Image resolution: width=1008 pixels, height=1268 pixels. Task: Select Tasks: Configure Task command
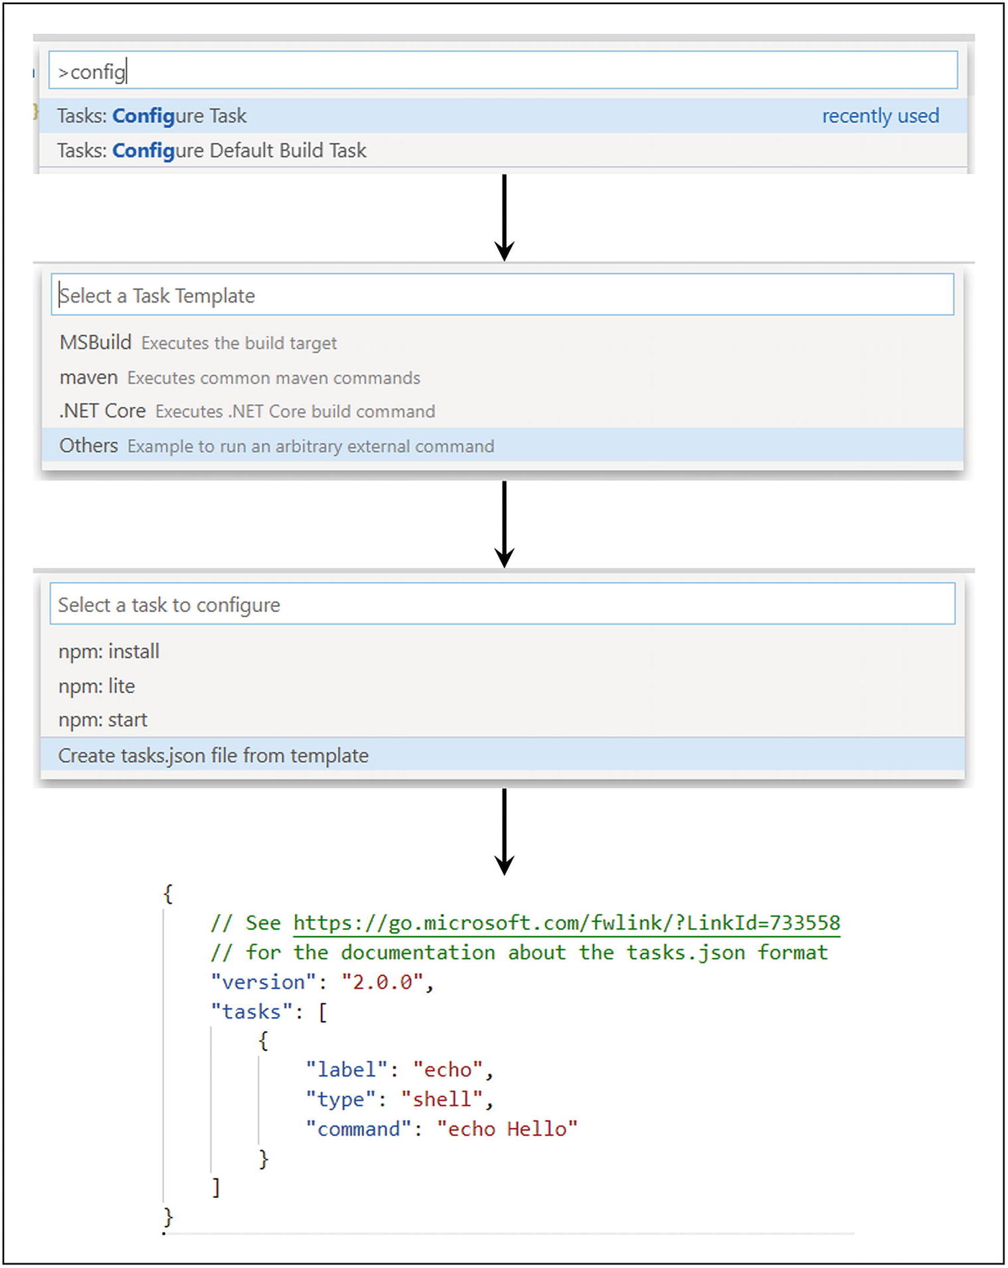151,116
